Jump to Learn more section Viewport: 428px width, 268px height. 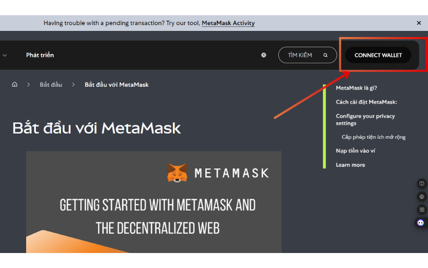click(x=350, y=165)
